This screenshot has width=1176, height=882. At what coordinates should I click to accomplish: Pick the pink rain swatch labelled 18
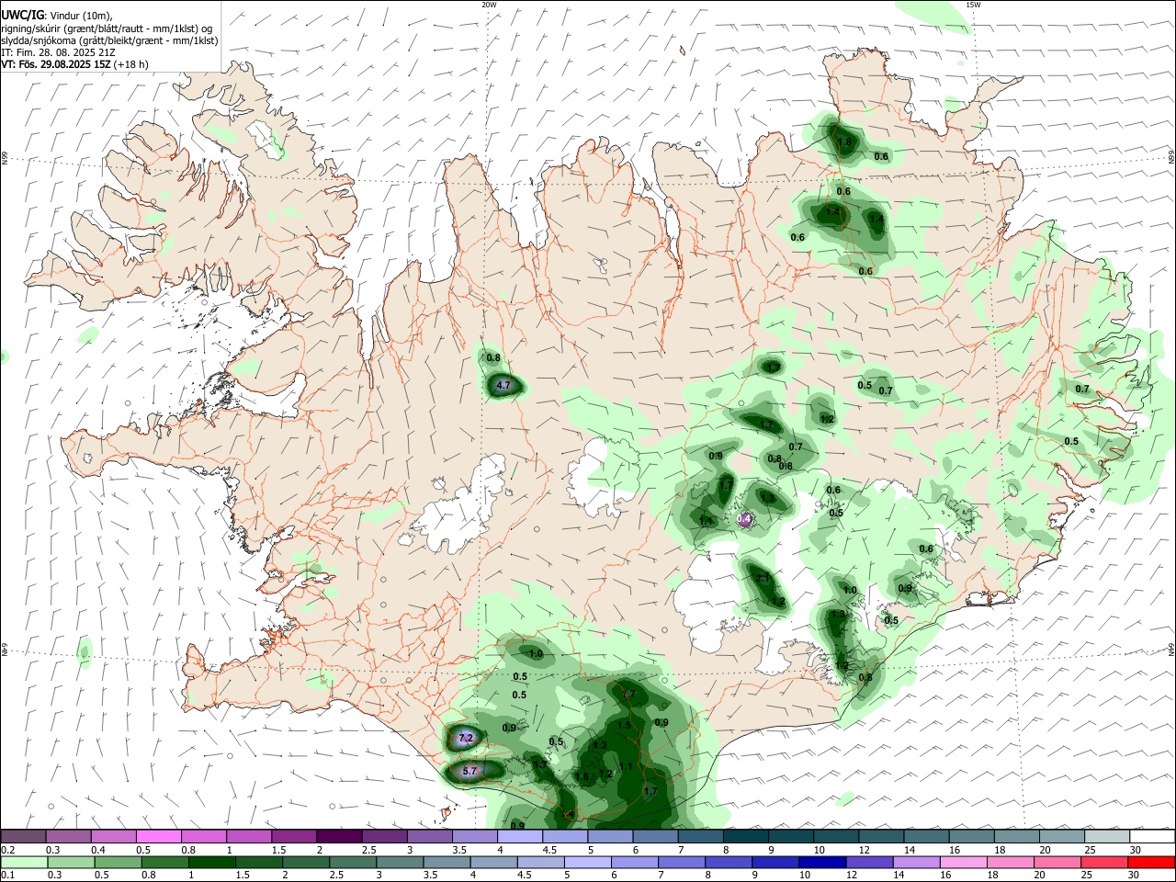pos(1011,862)
